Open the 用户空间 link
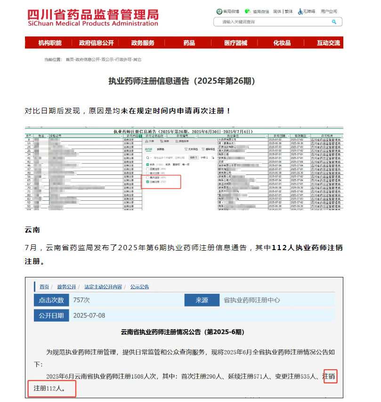 pos(329,12)
